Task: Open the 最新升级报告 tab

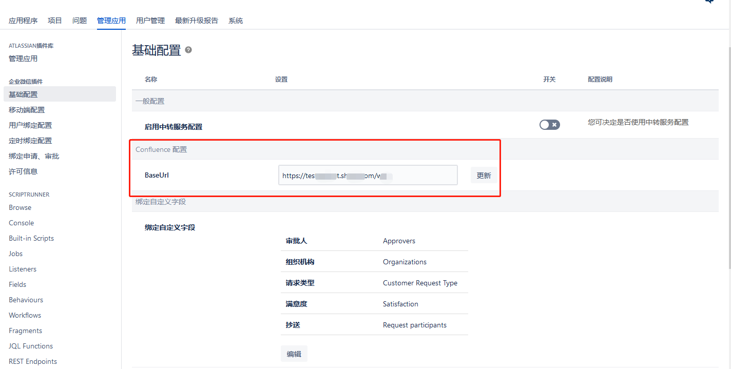Action: [197, 21]
